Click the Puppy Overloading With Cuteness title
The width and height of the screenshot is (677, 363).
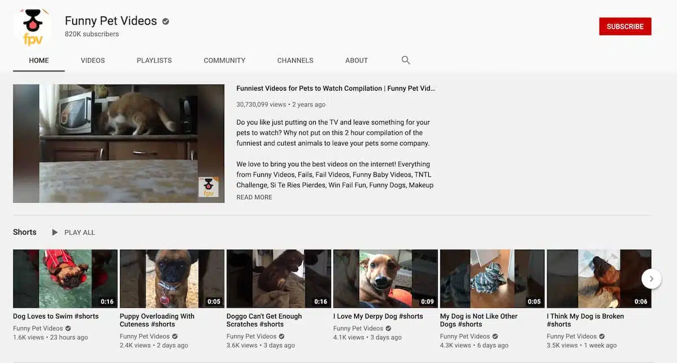157,320
